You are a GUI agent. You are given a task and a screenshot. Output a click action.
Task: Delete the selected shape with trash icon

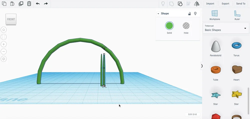29,3
